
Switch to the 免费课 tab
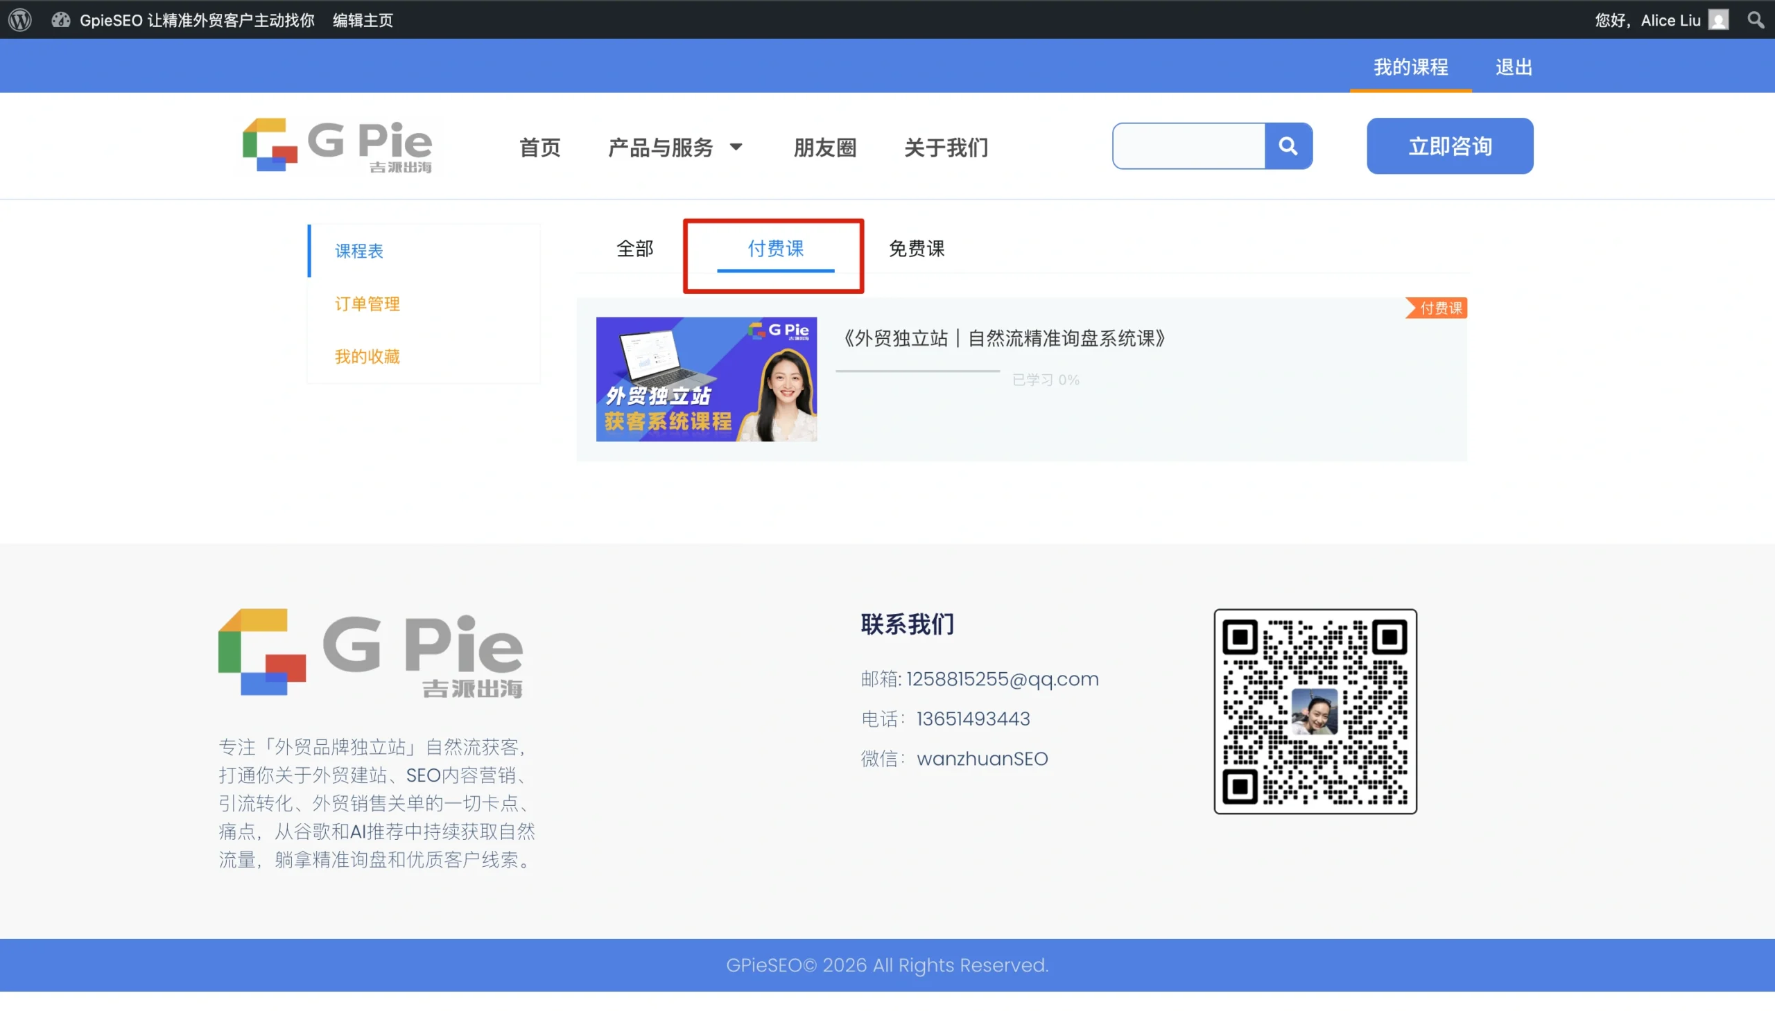click(x=917, y=249)
